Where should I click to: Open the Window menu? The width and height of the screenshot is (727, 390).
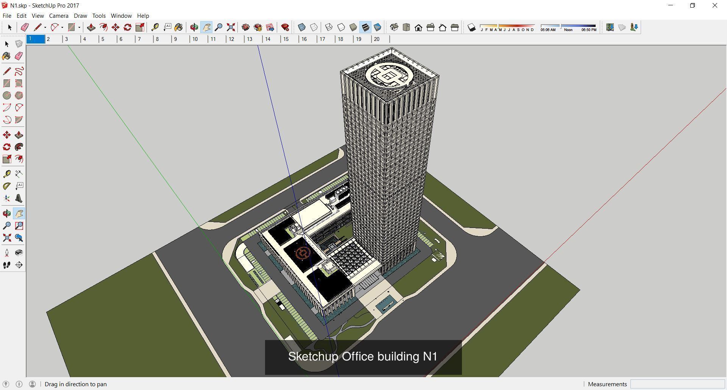pyautogui.click(x=121, y=16)
